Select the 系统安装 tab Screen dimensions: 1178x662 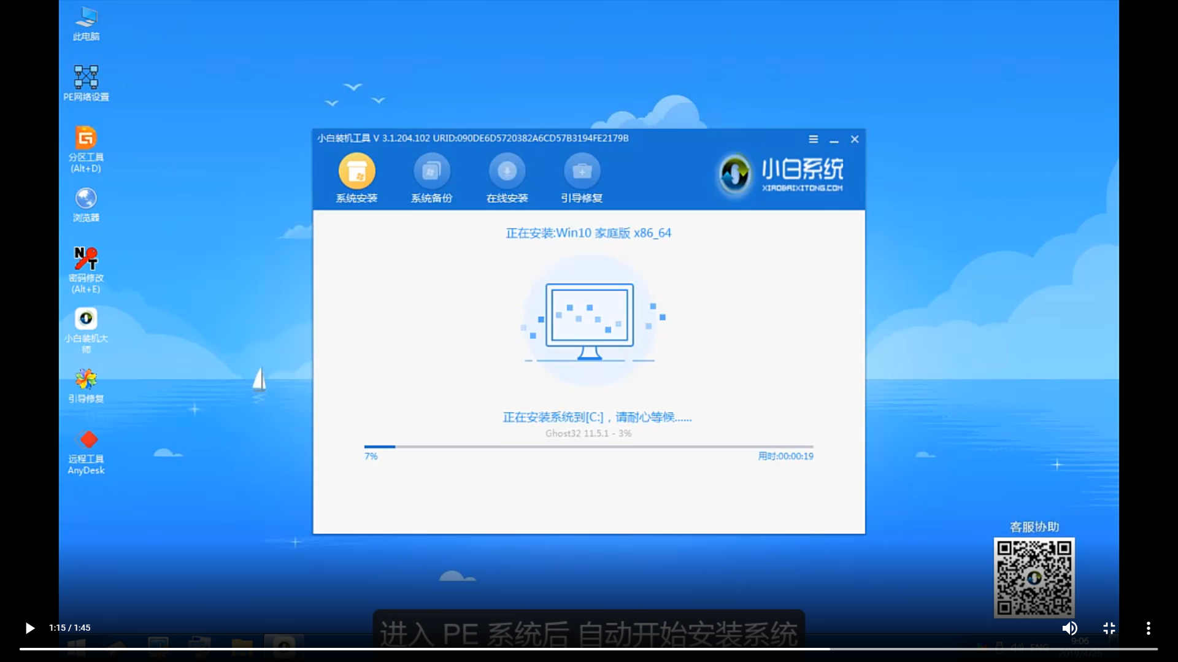356,178
